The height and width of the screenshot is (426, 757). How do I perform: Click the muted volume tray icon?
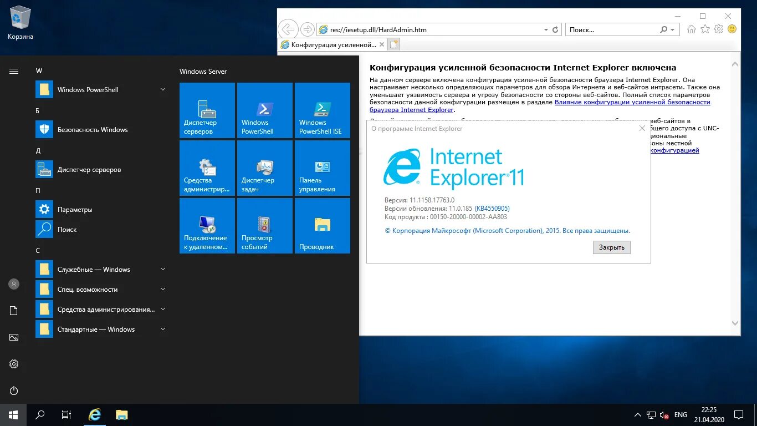664,415
